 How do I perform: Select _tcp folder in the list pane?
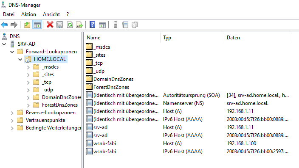tap(98, 63)
